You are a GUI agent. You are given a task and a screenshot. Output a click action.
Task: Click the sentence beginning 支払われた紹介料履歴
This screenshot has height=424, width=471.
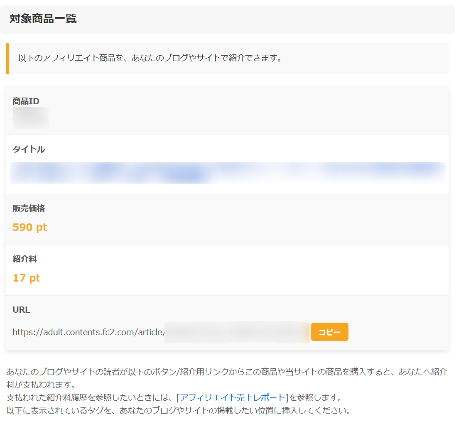click(x=91, y=398)
